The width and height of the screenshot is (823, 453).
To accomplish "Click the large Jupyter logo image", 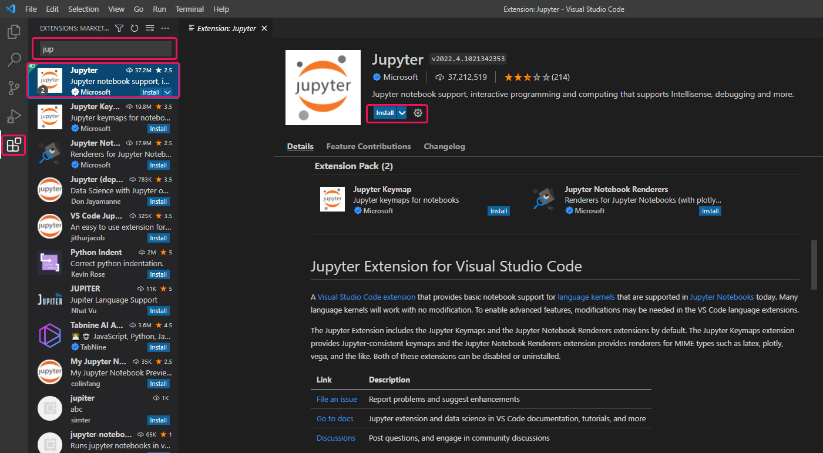I will [323, 88].
